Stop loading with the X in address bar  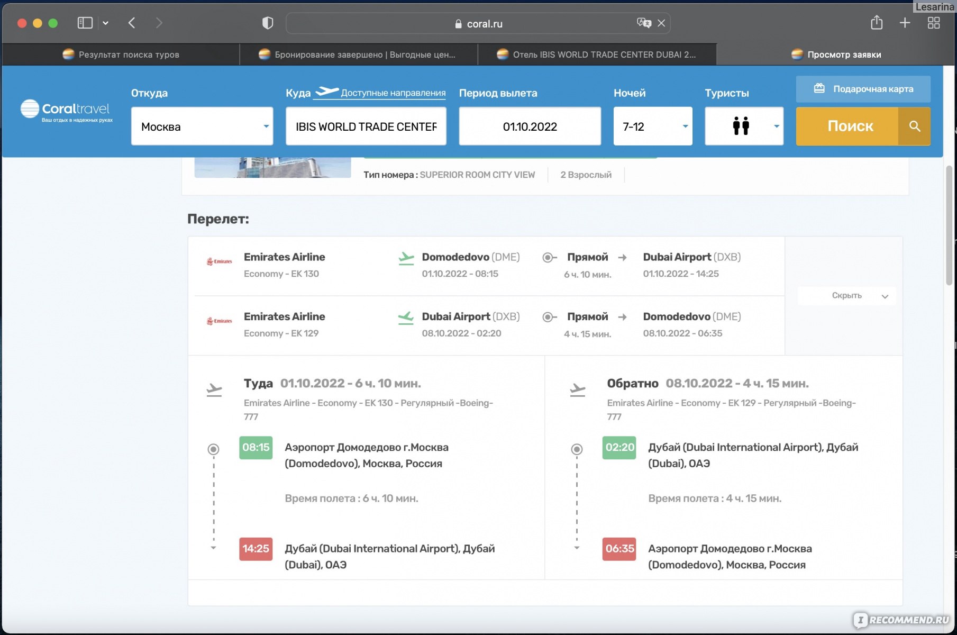tap(661, 23)
